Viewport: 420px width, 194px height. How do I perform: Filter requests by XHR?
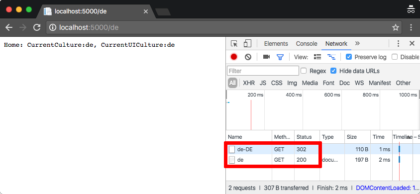249,83
